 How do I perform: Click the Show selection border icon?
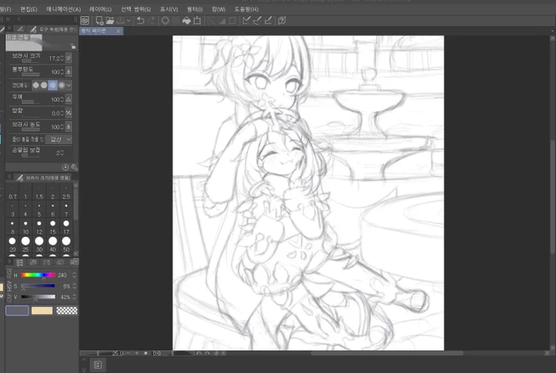click(x=232, y=21)
